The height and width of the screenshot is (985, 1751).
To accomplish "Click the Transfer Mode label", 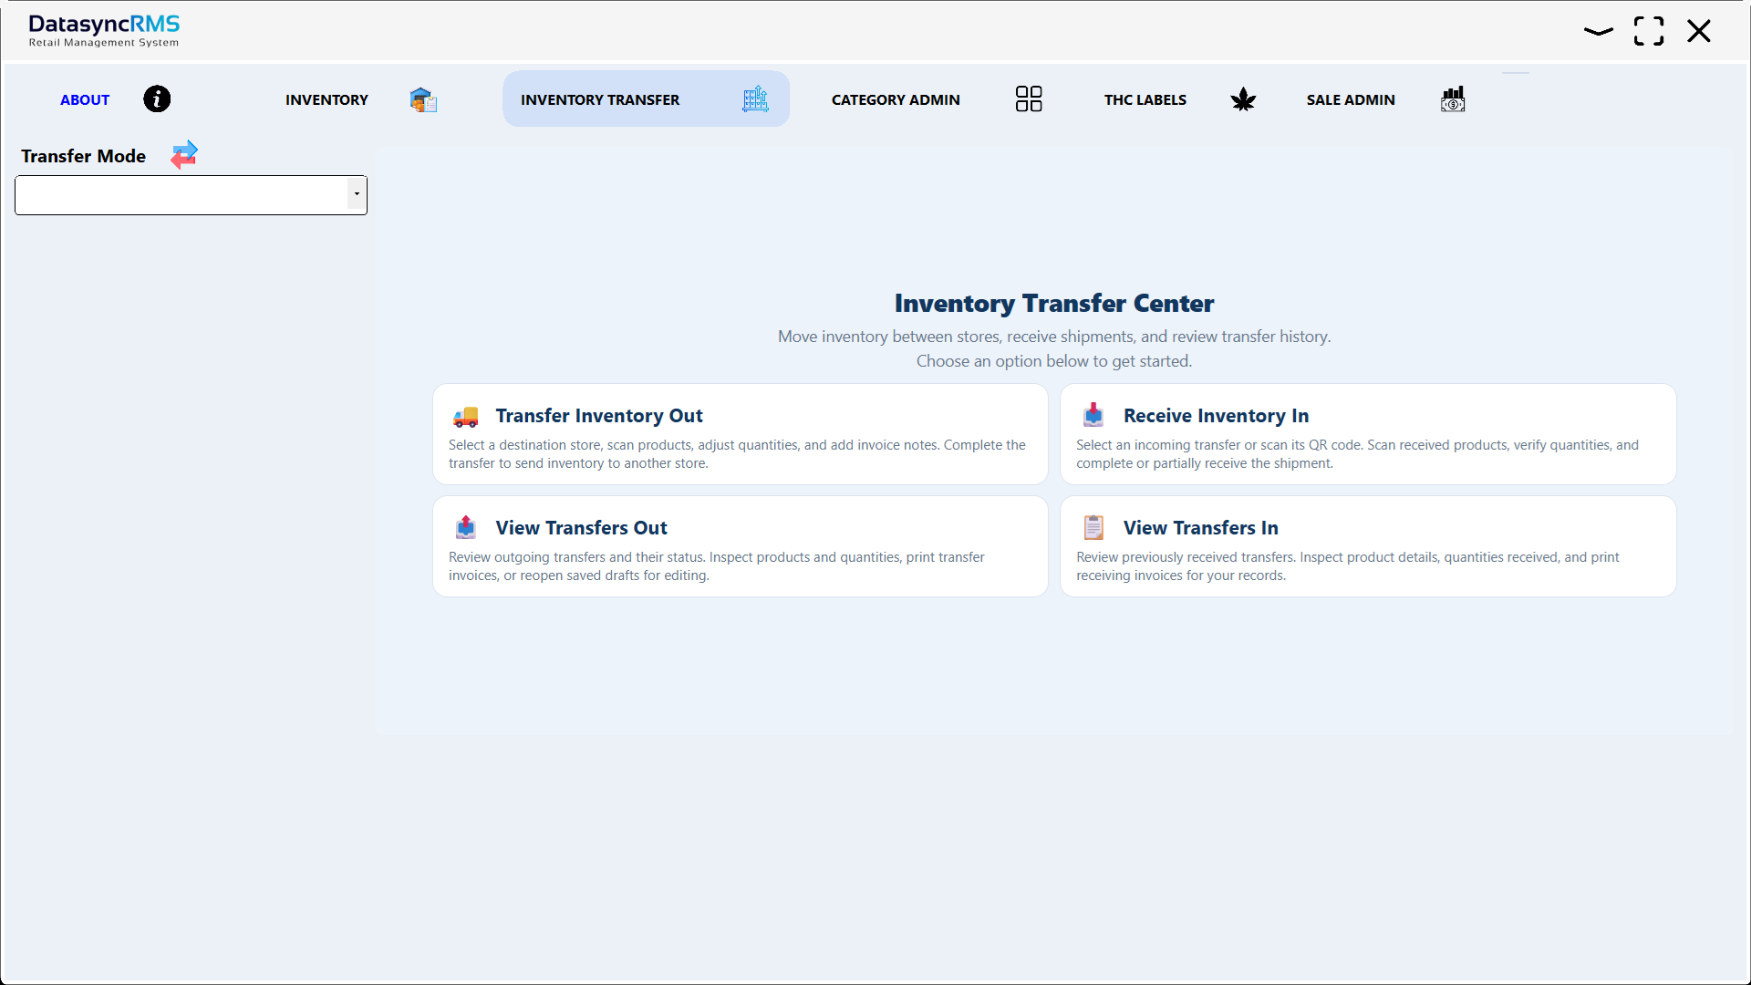I will (84, 156).
